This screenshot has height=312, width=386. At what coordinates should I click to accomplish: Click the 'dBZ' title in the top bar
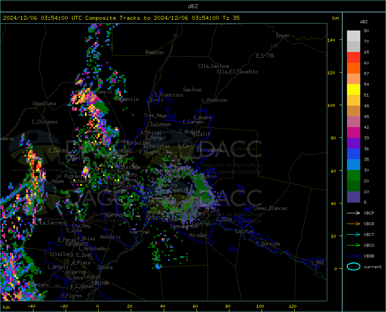(x=193, y=6)
